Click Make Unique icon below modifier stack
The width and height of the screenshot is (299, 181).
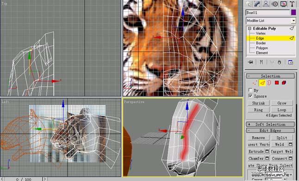coord(272,62)
